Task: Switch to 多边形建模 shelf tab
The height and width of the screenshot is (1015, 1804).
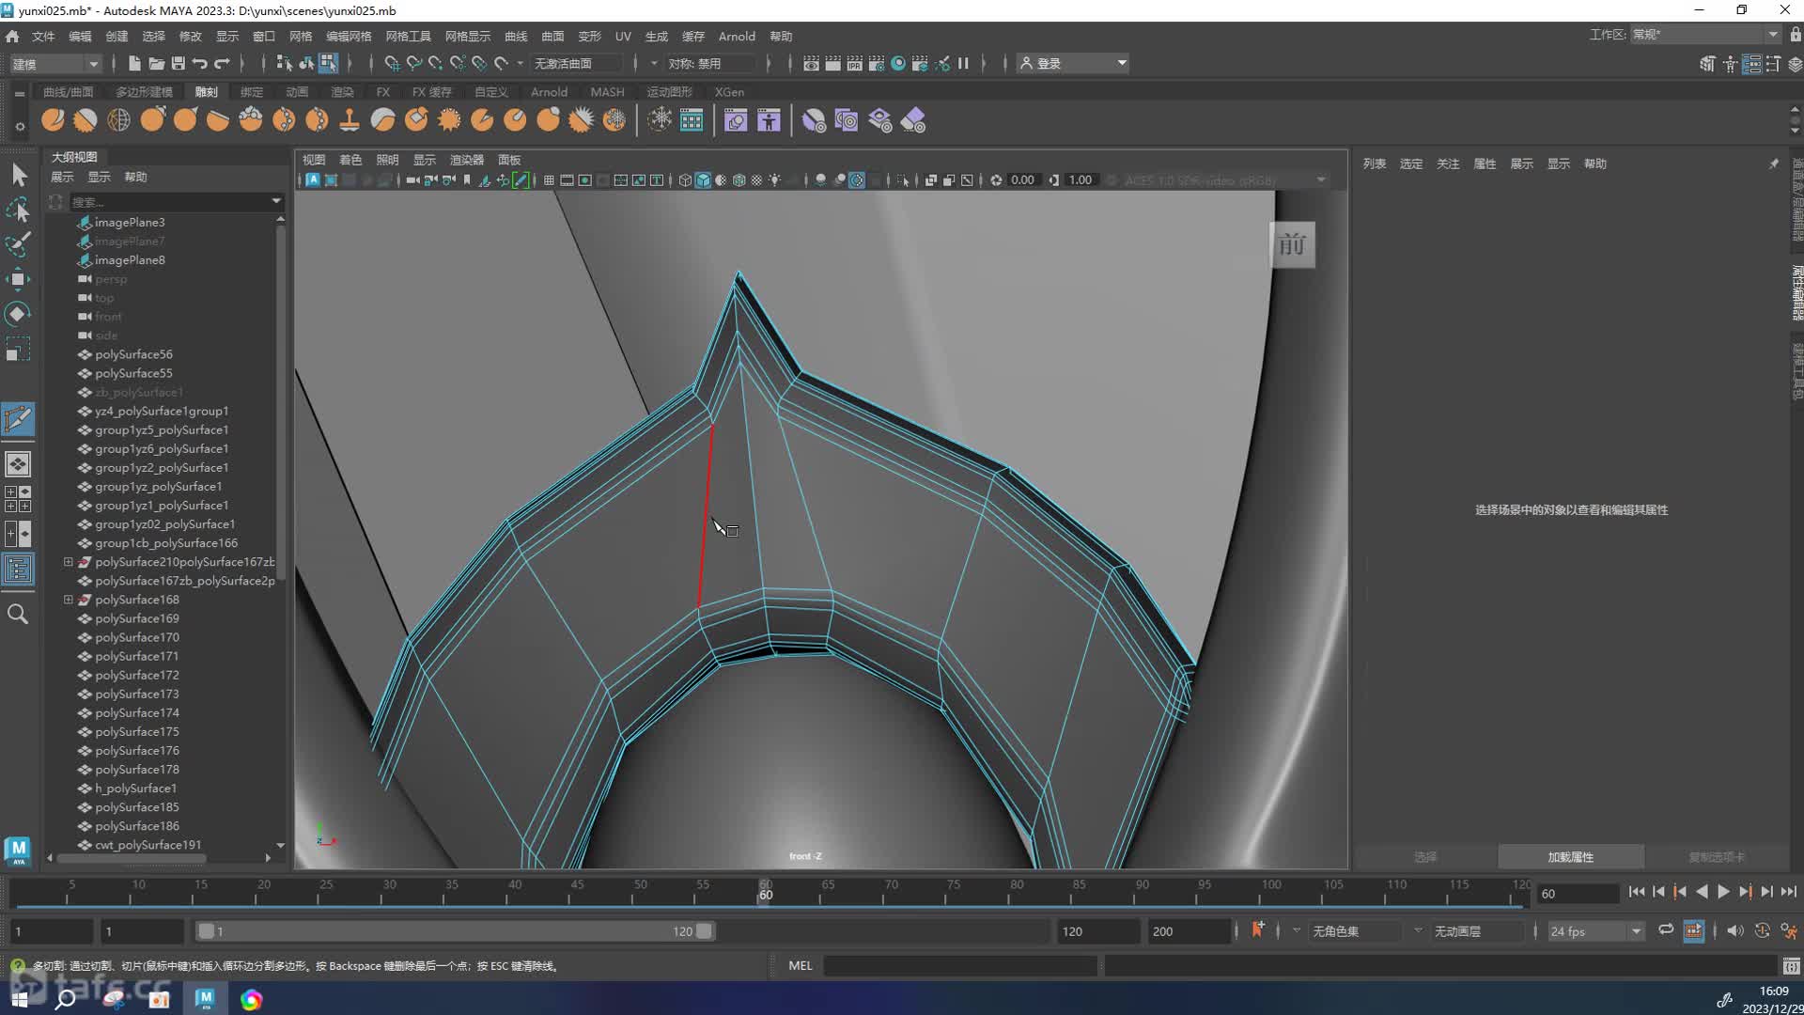Action: point(144,92)
